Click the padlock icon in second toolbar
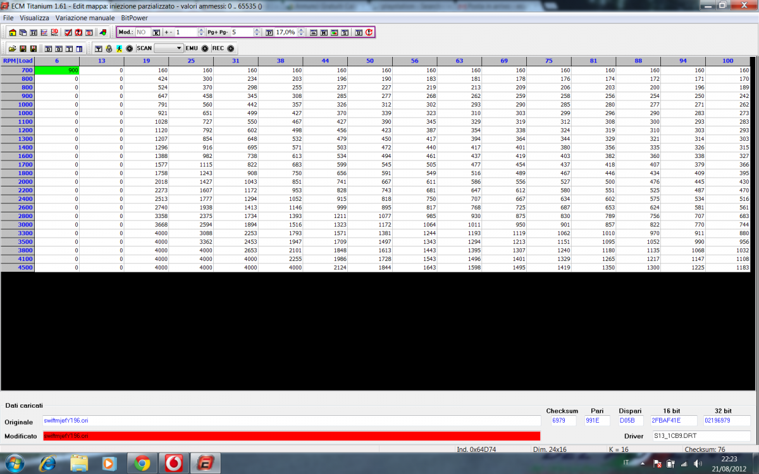This screenshot has width=759, height=474. click(109, 49)
